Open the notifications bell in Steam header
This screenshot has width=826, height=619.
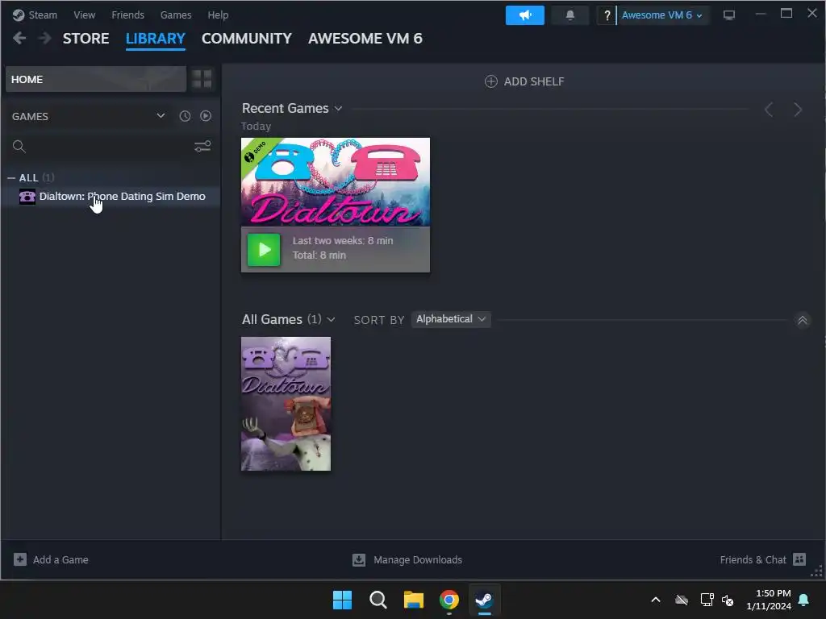point(570,15)
